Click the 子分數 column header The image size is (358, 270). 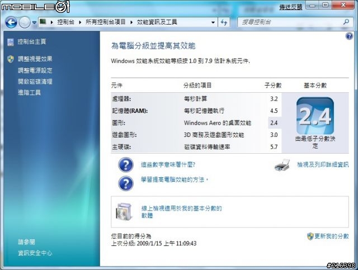click(x=273, y=86)
